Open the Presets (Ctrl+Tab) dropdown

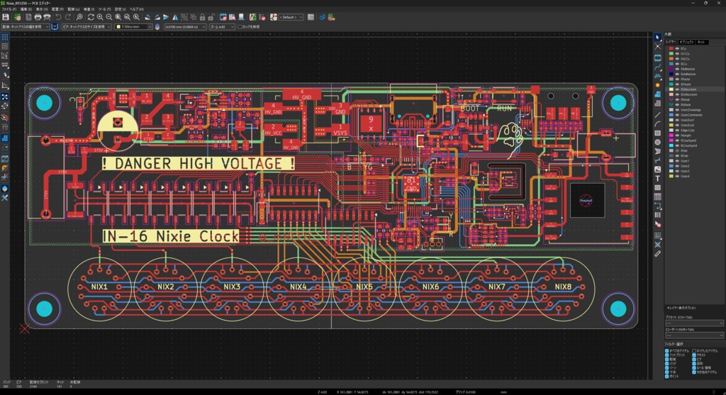click(x=693, y=323)
